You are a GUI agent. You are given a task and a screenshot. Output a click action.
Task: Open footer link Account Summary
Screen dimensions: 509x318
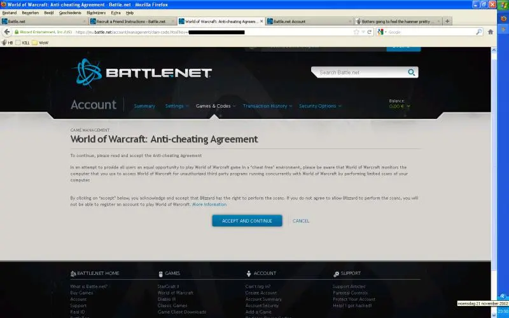point(263,299)
